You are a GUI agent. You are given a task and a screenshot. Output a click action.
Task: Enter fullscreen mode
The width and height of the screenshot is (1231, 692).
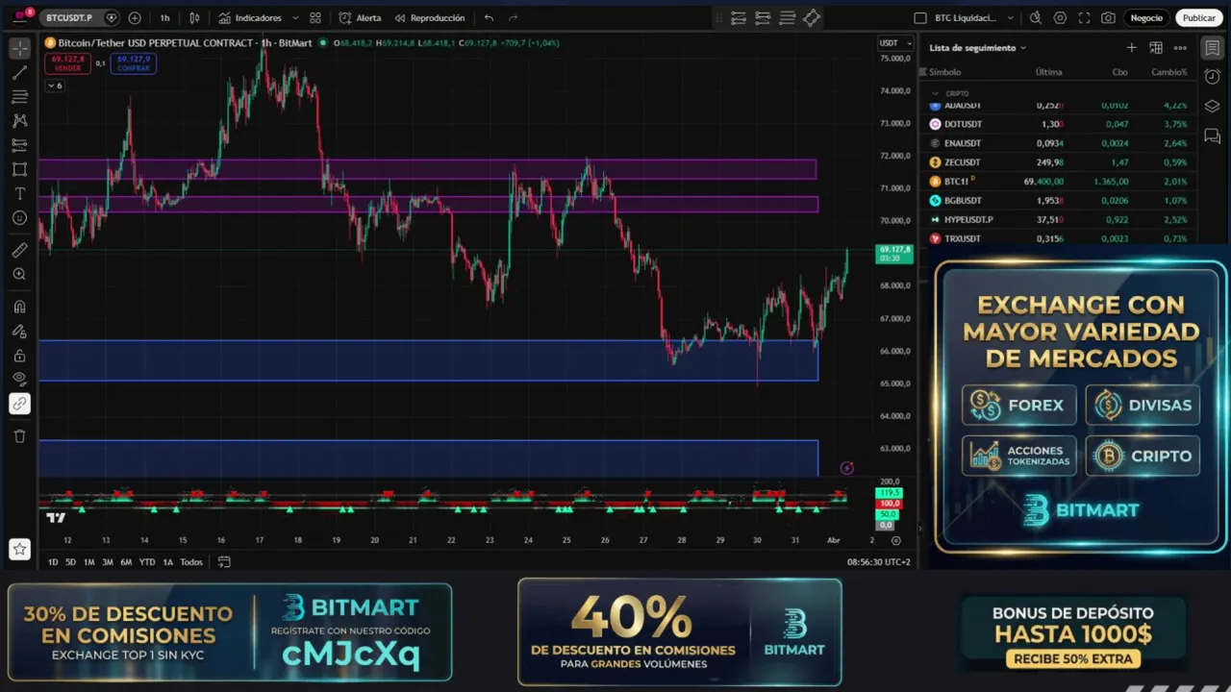1085,17
